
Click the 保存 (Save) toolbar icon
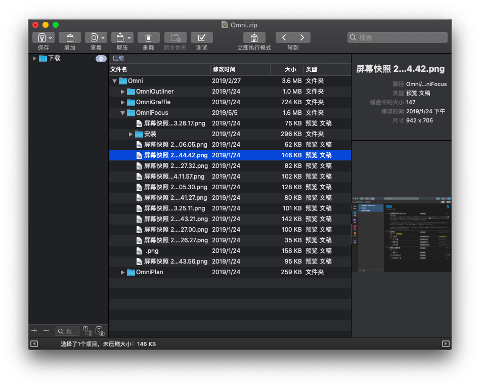(x=40, y=37)
